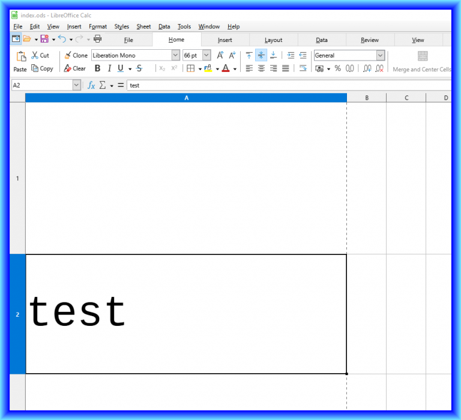Toggle italic formatting
The image size is (461, 420).
click(x=109, y=68)
